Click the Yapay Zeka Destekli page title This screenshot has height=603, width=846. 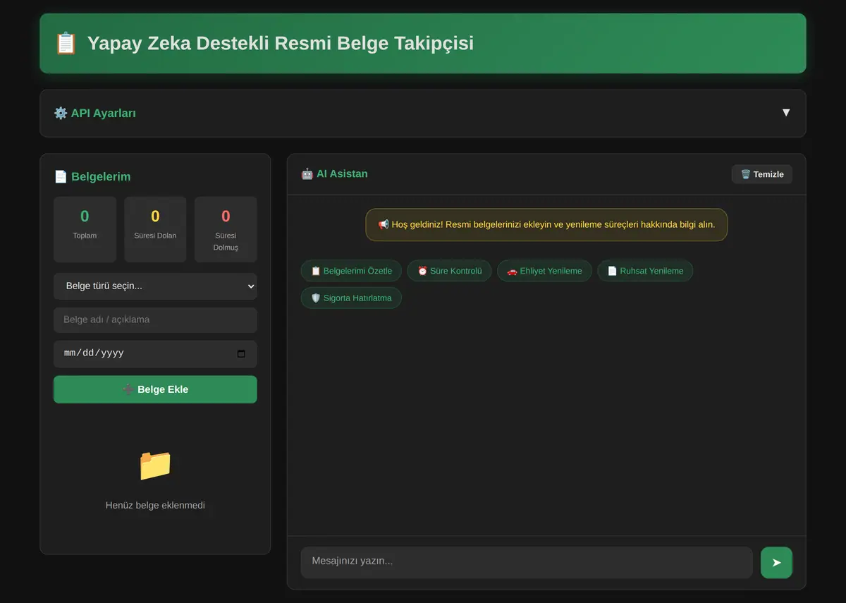click(281, 43)
